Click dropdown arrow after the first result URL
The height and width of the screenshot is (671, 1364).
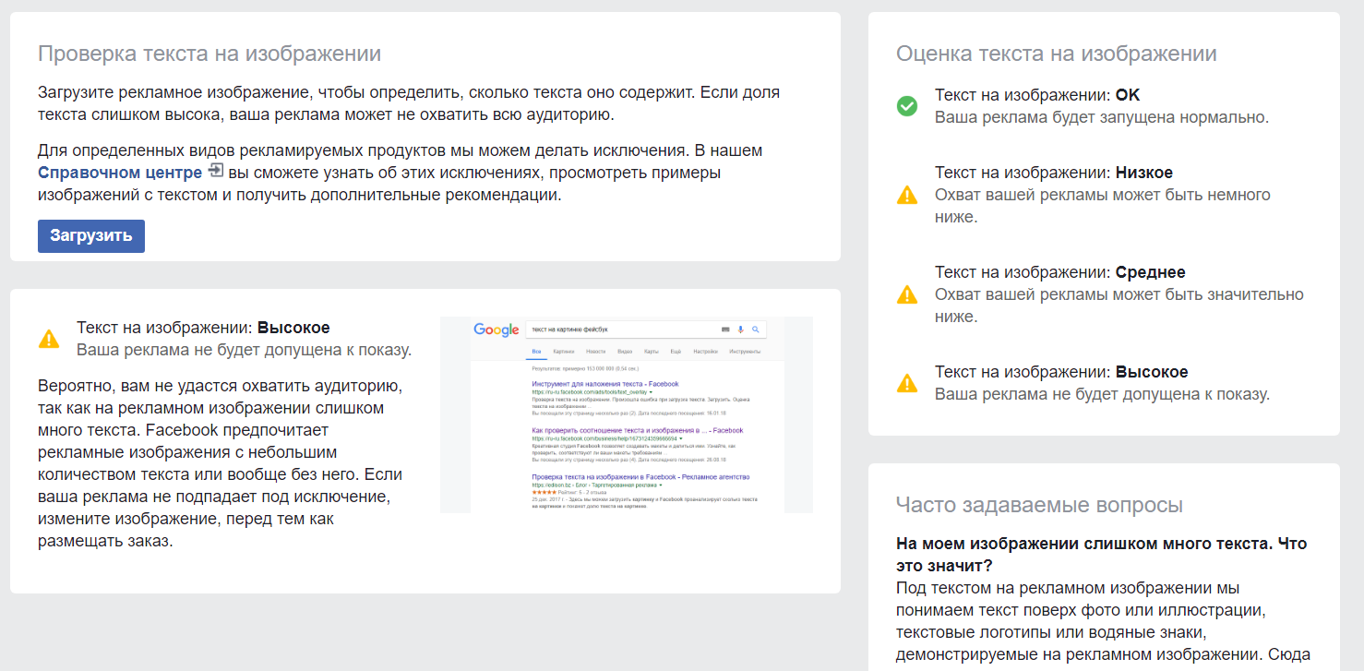[651, 392]
